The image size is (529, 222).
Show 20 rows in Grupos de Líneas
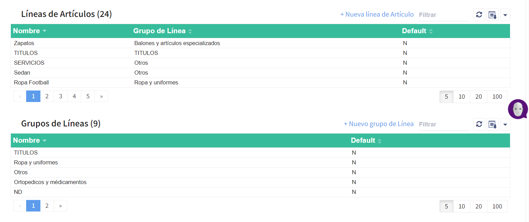[x=478, y=206]
